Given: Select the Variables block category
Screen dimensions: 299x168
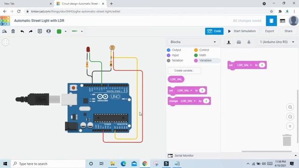Looking at the screenshot, I should [x=203, y=61].
